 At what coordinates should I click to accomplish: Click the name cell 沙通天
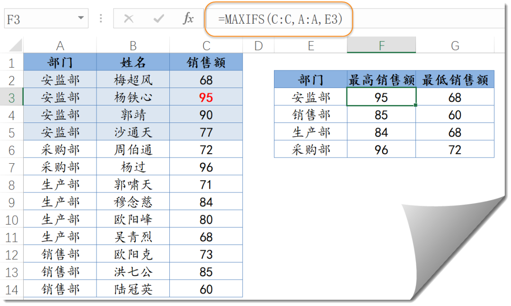[133, 132]
